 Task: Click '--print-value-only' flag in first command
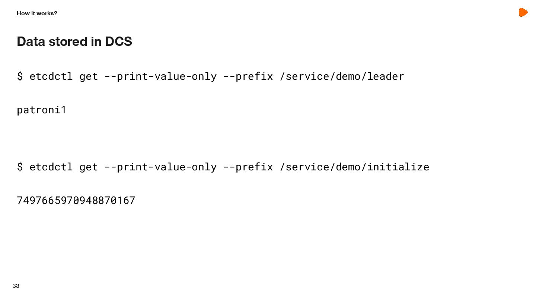click(160, 76)
